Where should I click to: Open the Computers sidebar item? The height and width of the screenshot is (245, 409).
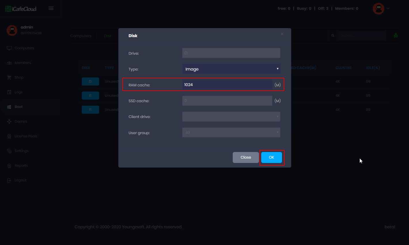24,48
